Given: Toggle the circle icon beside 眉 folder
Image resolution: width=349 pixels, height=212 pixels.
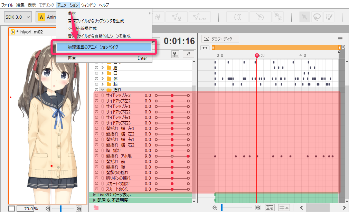Looking at the screenshot, I should click(x=96, y=68).
